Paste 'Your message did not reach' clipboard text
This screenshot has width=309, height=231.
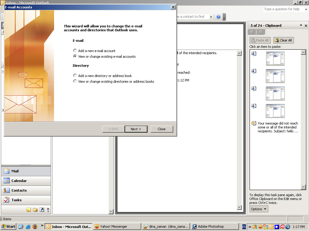coord(278,127)
